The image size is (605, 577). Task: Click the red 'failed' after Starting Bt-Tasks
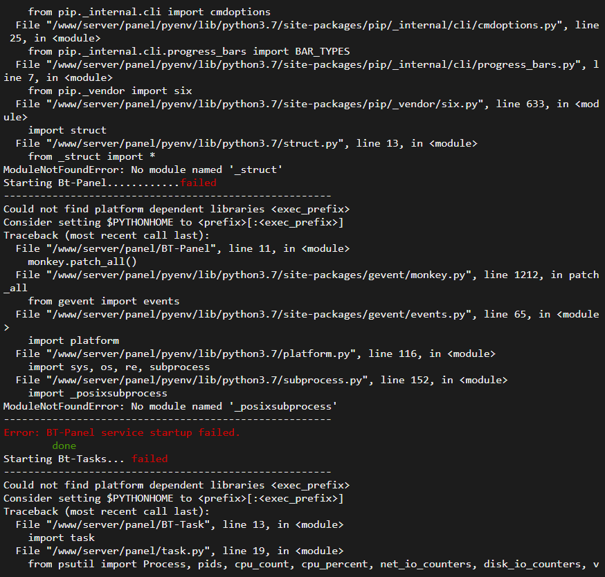[150, 459]
